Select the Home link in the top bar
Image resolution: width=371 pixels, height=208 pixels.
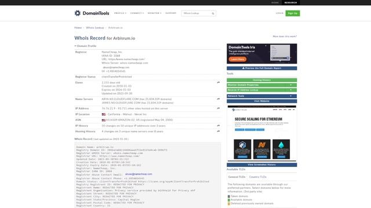click(x=275, y=2)
